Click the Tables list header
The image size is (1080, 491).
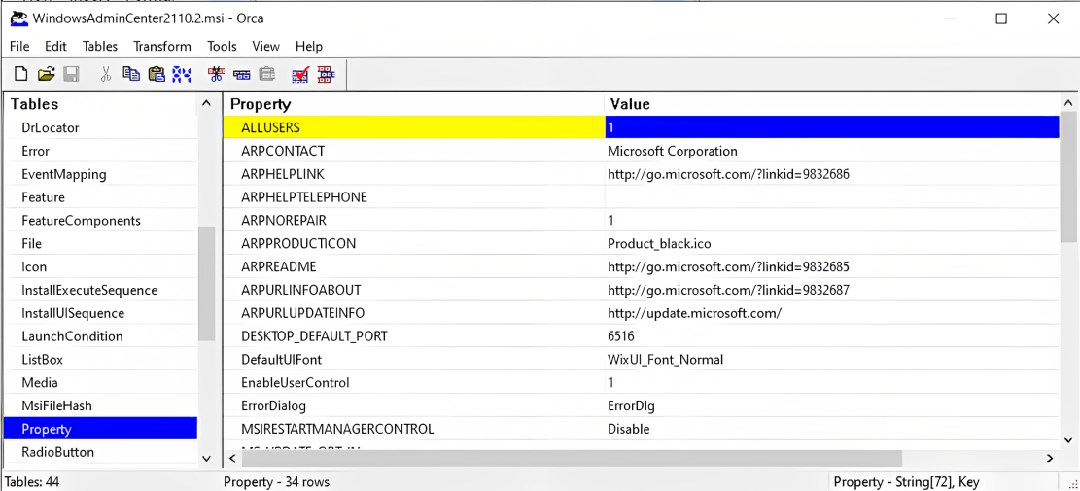click(100, 104)
